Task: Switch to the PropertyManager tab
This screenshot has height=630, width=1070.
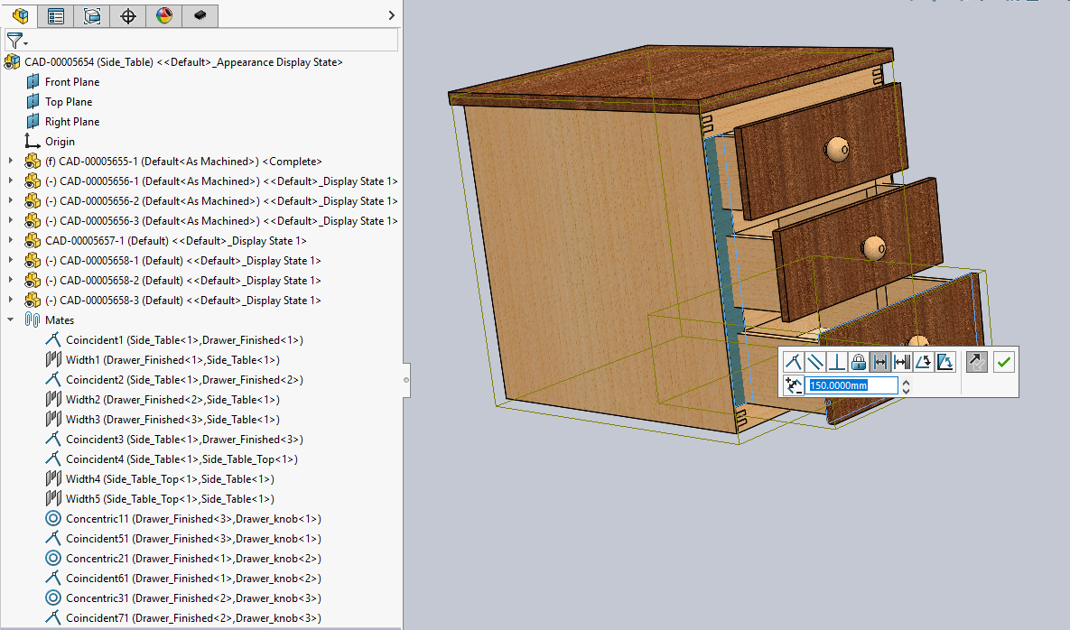Action: (56, 15)
